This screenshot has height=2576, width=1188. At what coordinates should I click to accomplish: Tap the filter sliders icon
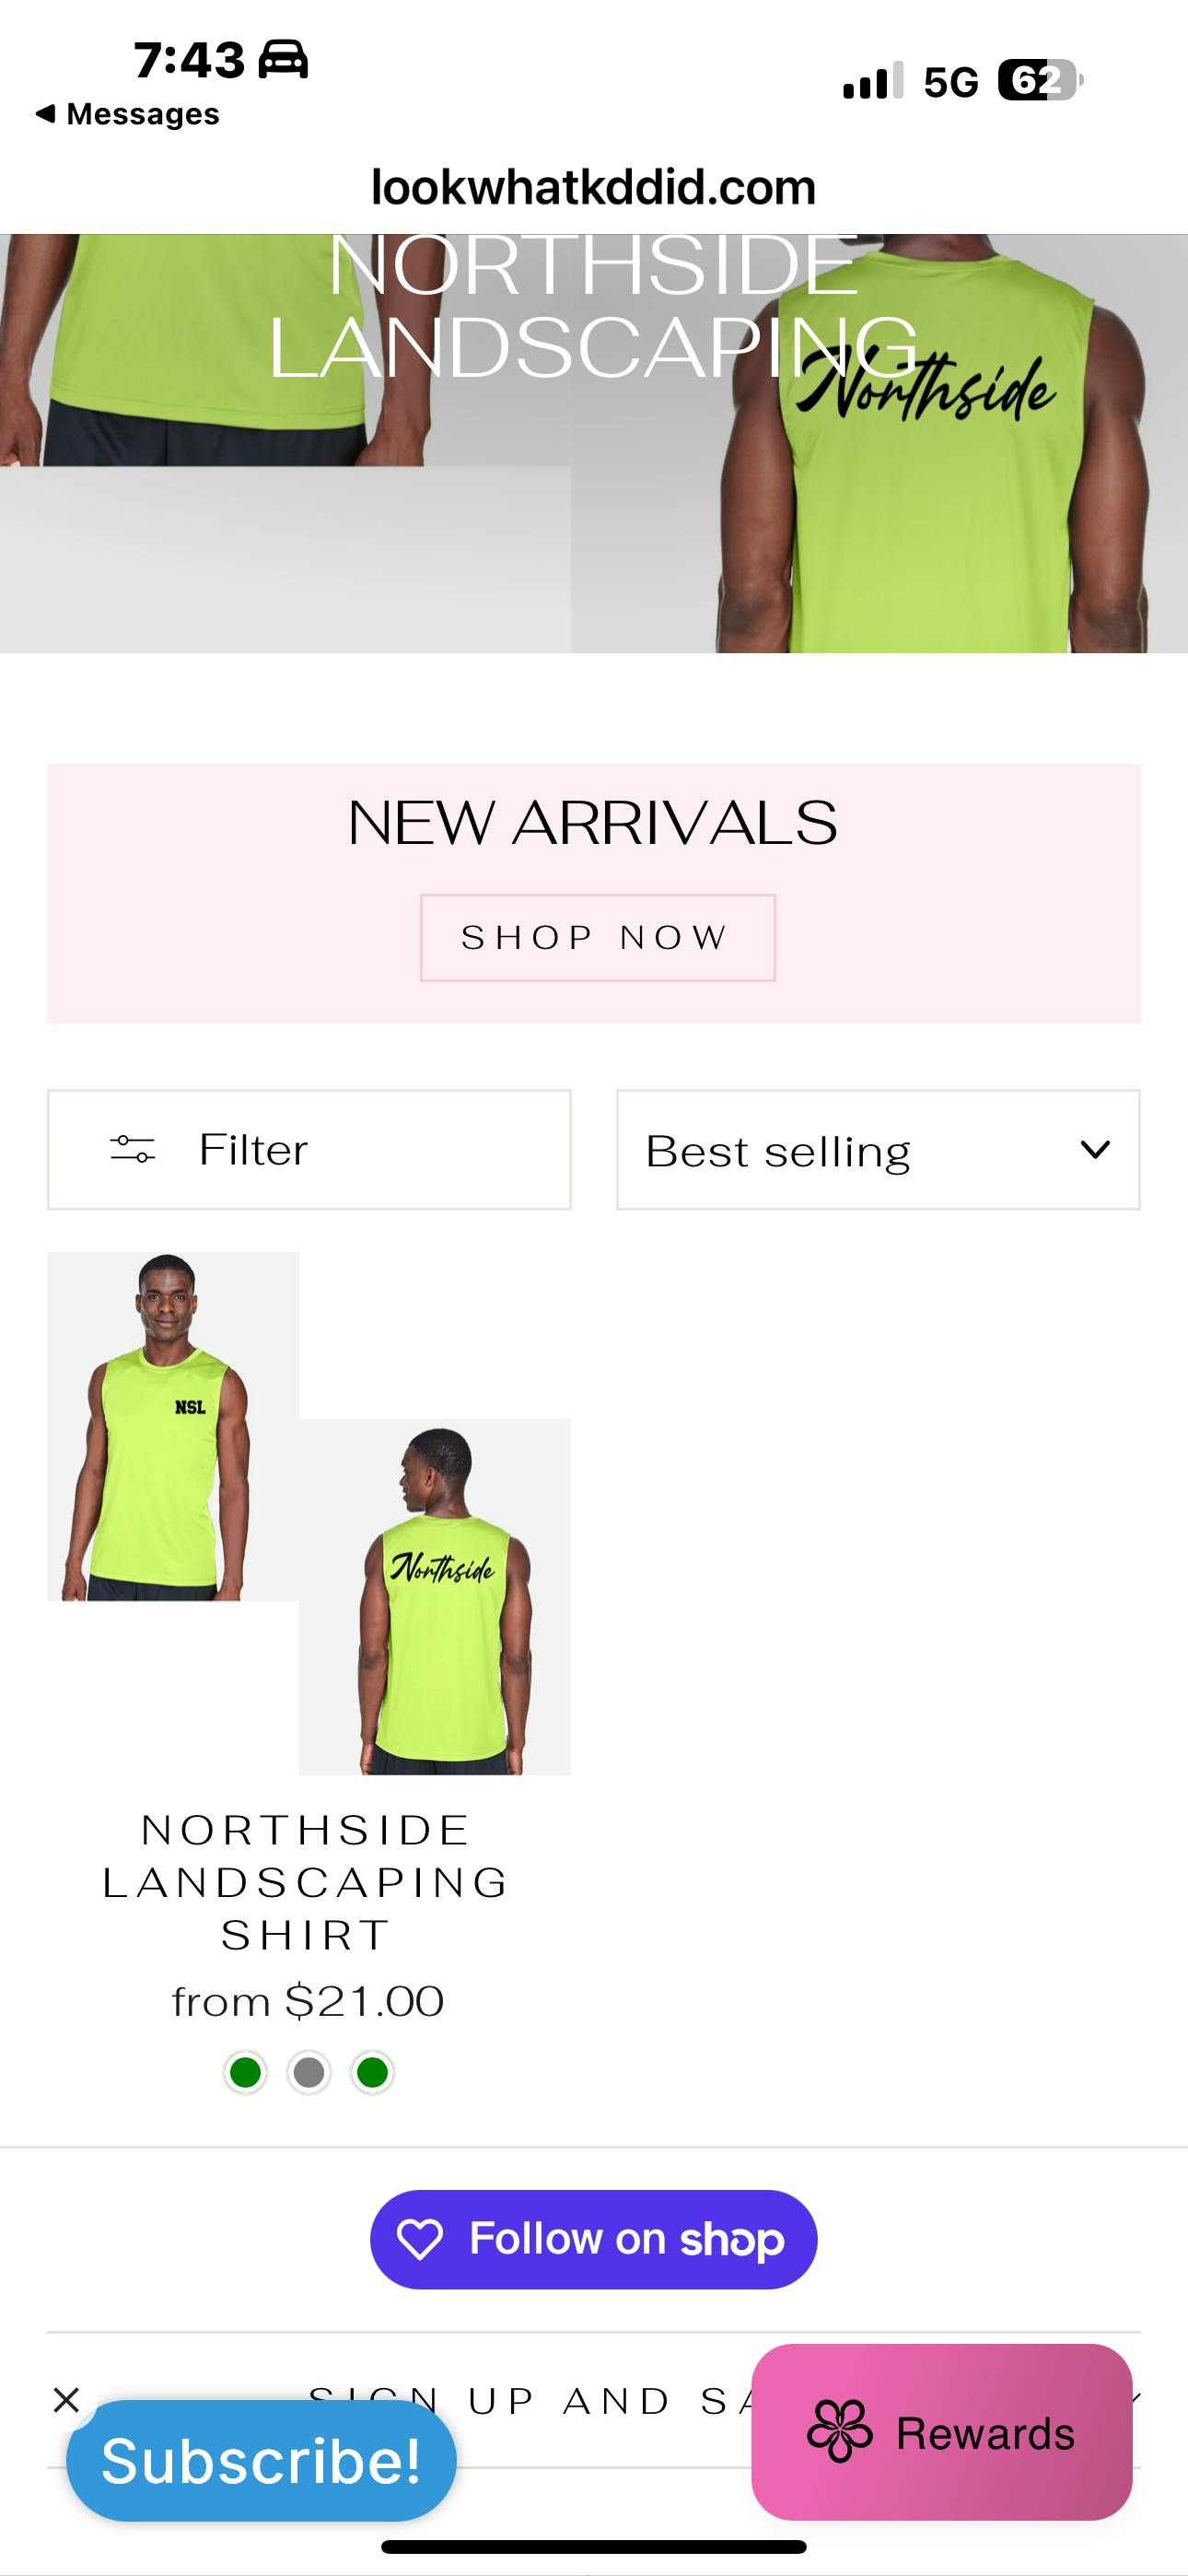point(132,1149)
